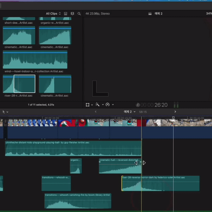Click the fade-in handle of the cinematic-fuel clip
Image resolution: width=212 pixels, height=212 pixels.
[x=100, y=162]
